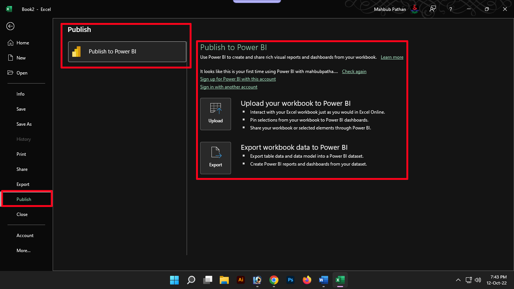
Task: Click Sign up for Power BI link
Action: (x=238, y=79)
